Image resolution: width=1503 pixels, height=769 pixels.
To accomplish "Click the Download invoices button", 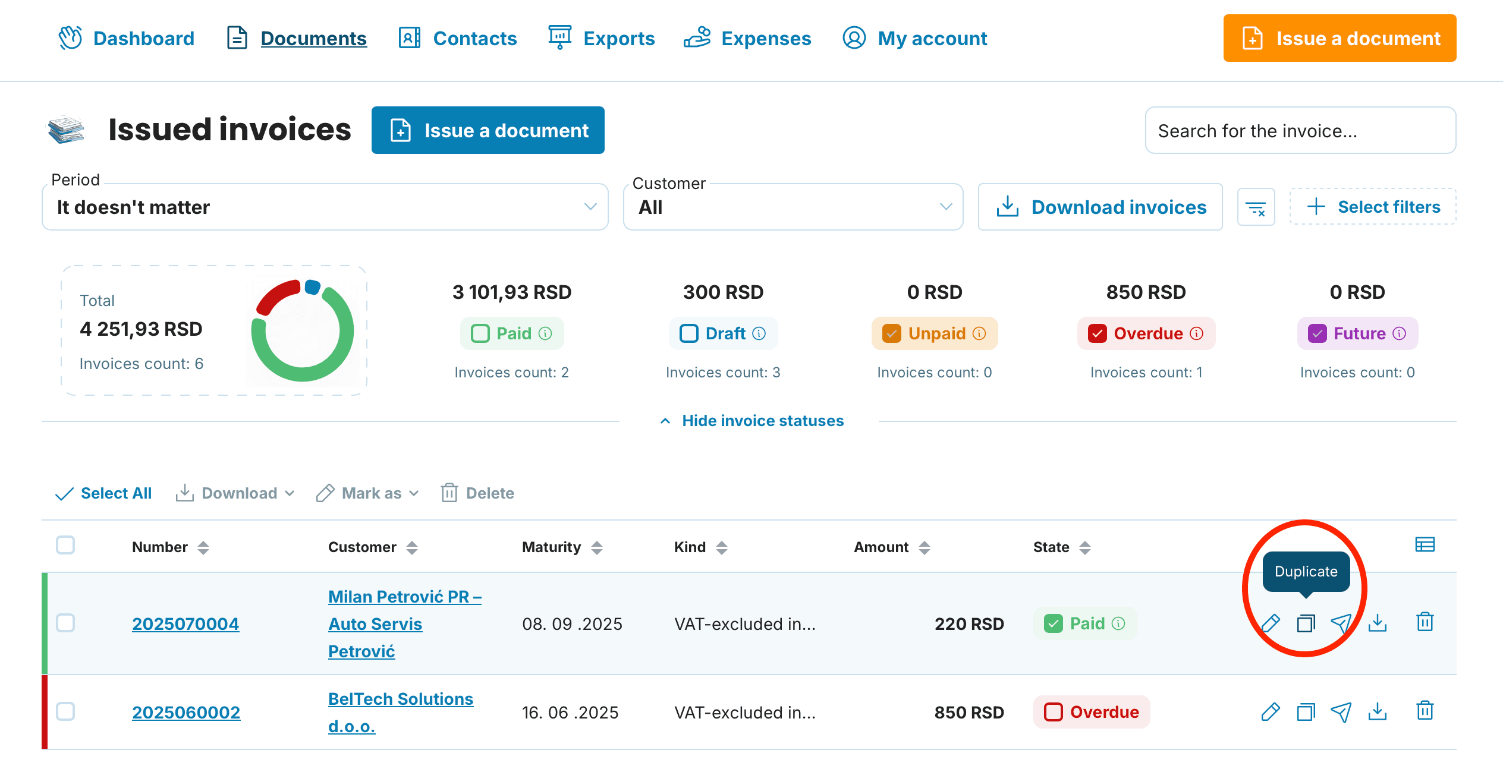I will coord(1100,207).
